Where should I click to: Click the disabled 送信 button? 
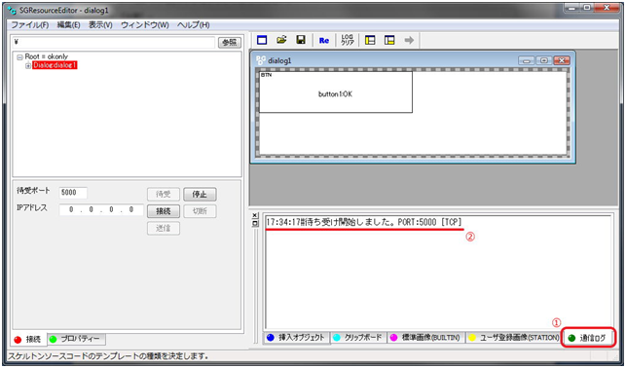click(164, 229)
